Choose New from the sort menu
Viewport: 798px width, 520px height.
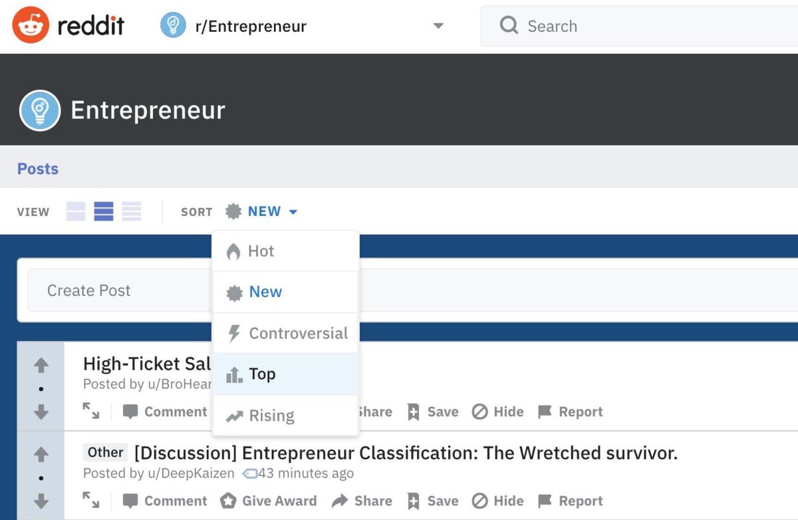(285, 292)
